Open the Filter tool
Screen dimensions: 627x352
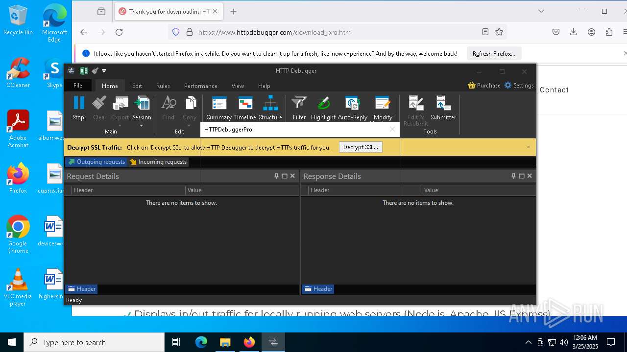(x=299, y=108)
